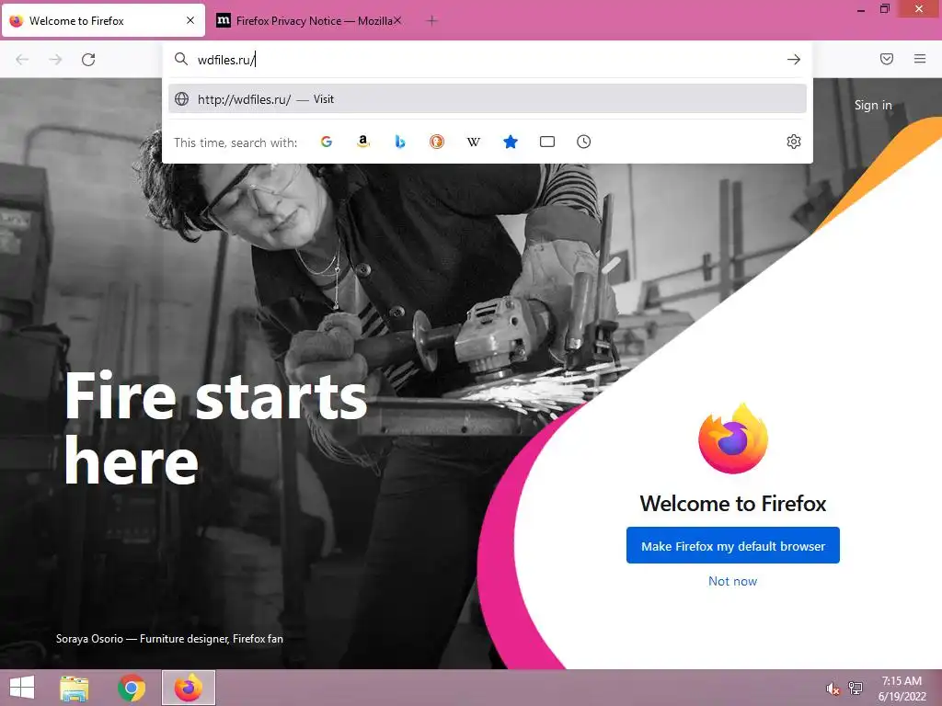
Task: Close the Welcome to Firefox tab
Action: tap(190, 20)
